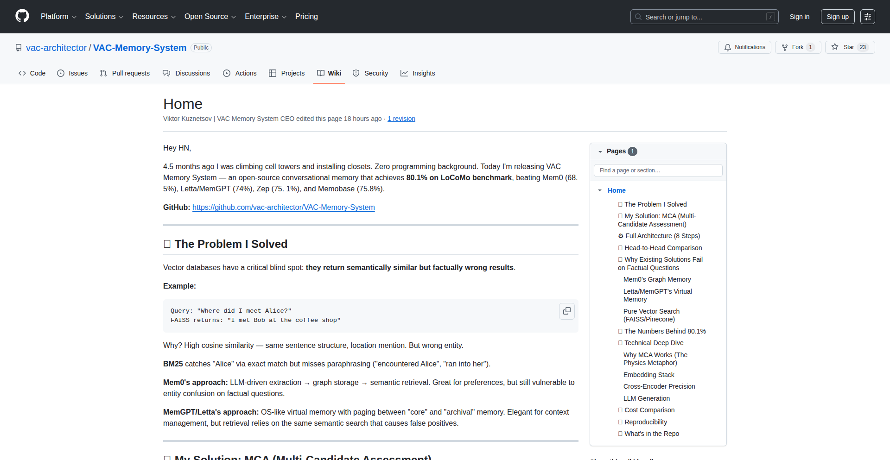890x460 pixels.
Task: Jump to The Numbers Behind 80.1% section
Action: [x=662, y=331]
